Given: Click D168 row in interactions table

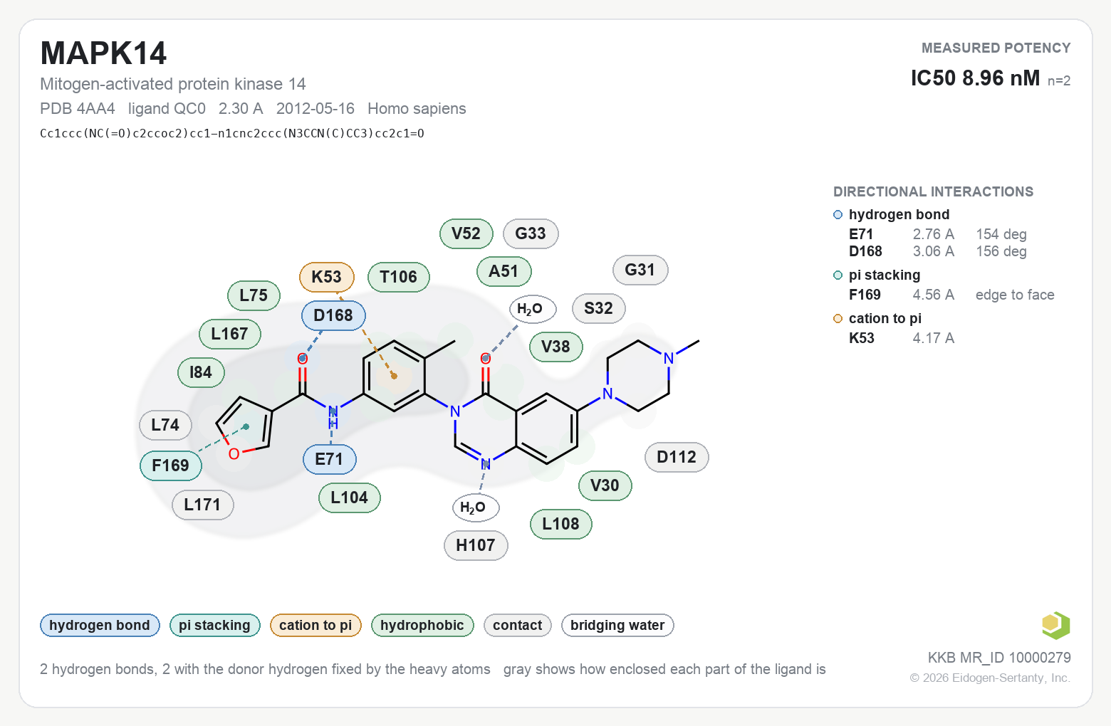Looking at the screenshot, I should (937, 251).
